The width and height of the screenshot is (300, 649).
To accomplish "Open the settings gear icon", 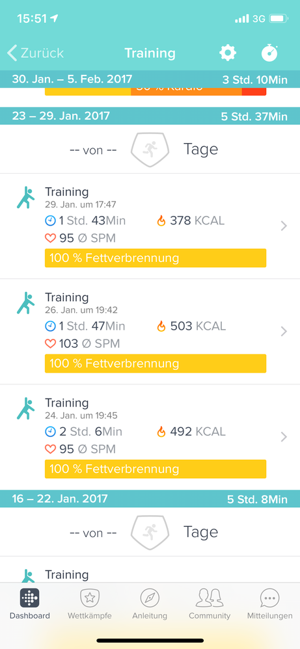I will pyautogui.click(x=228, y=53).
